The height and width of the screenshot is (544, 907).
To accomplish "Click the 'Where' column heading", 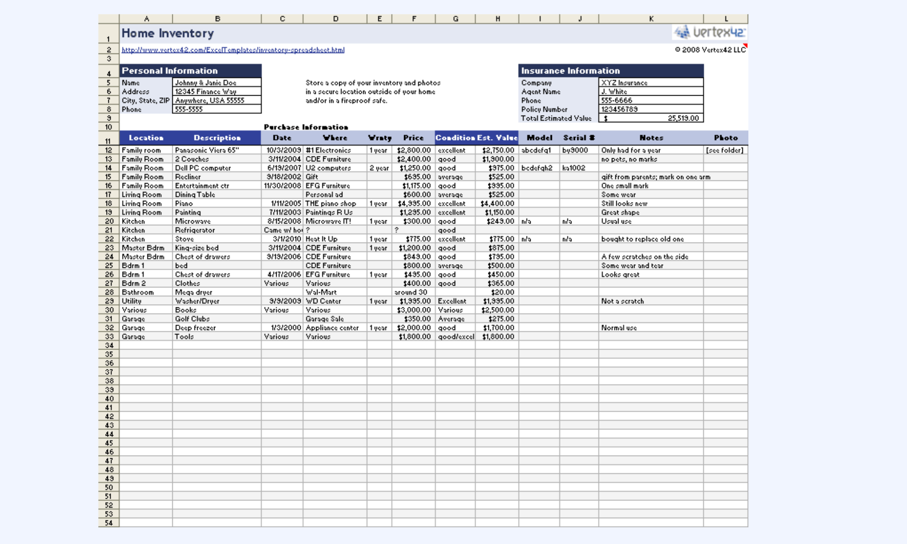I will [x=335, y=138].
